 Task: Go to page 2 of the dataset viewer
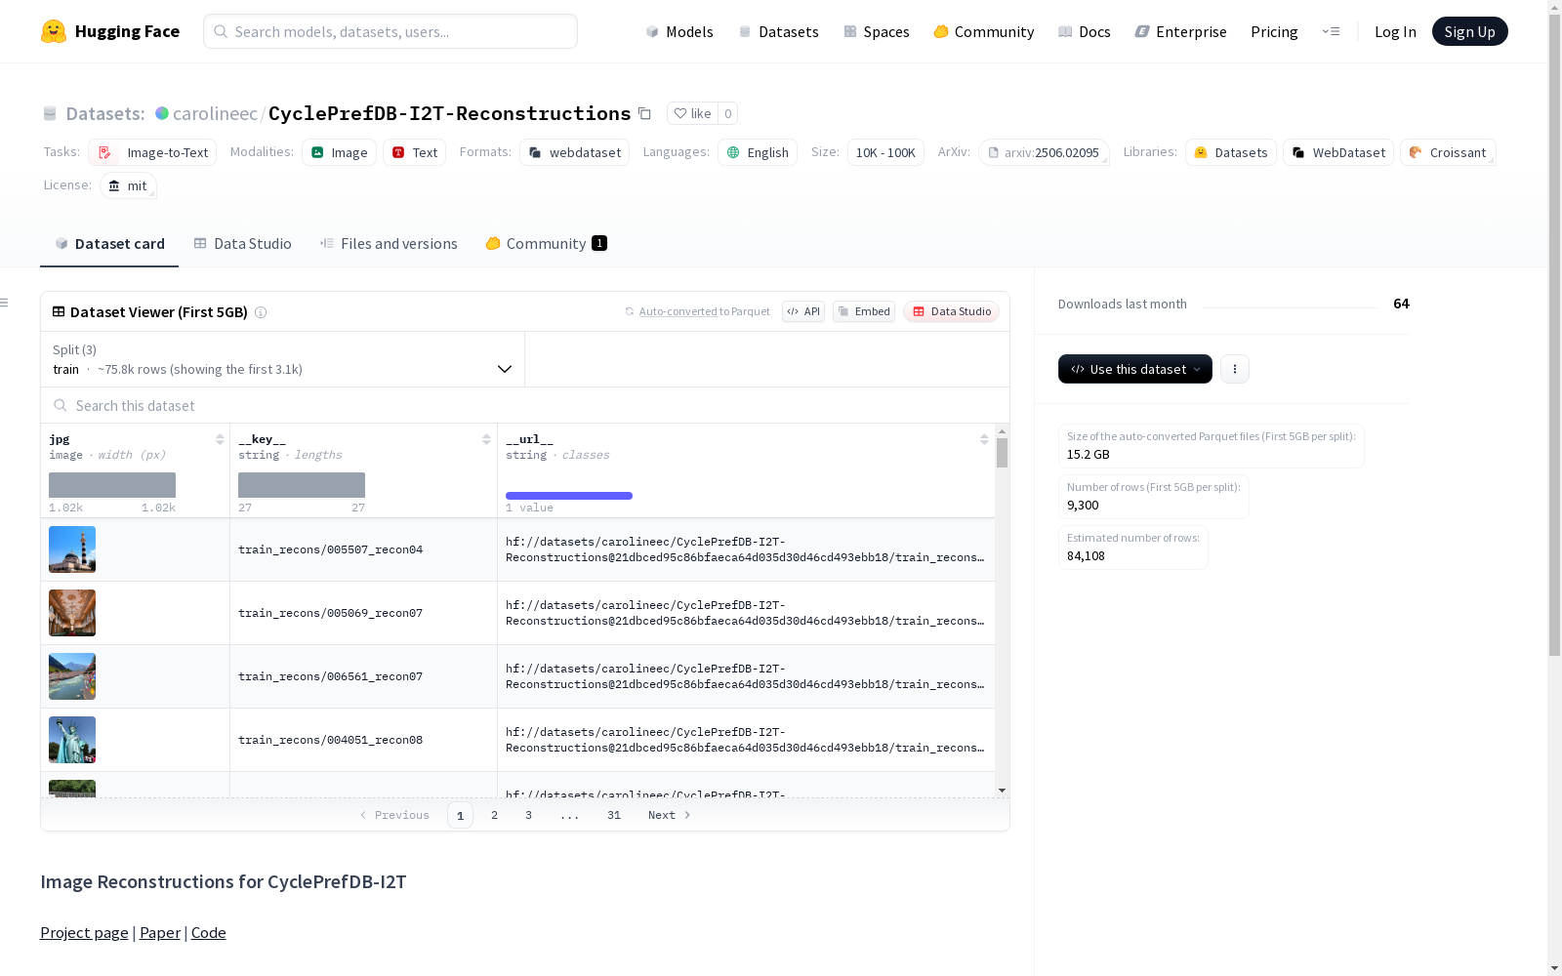(495, 815)
